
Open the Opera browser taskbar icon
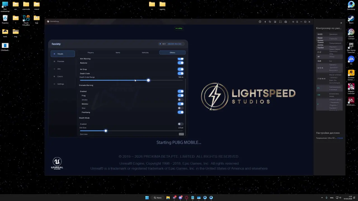point(187,198)
